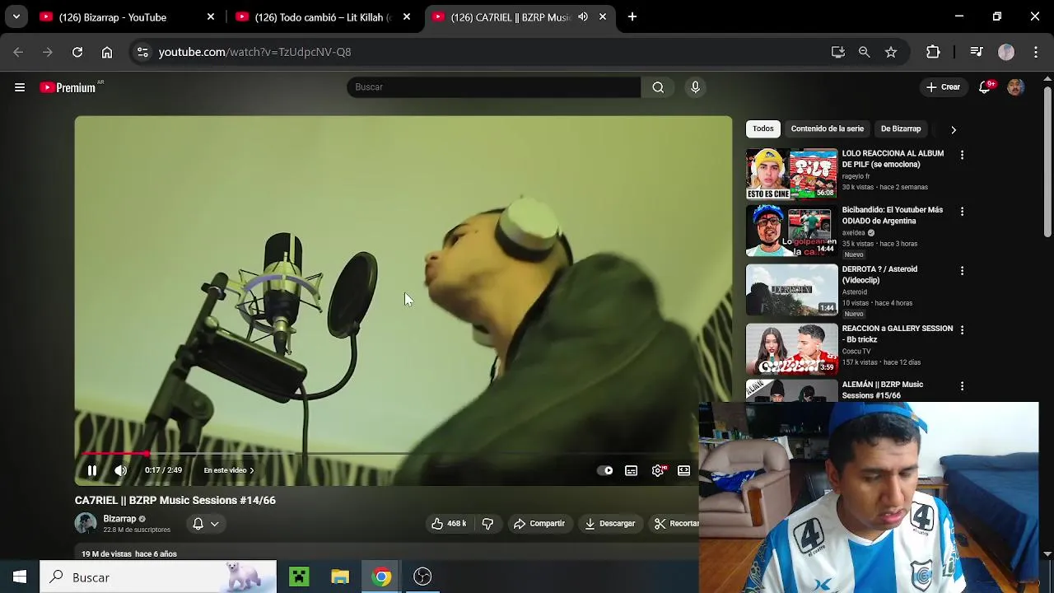
Task: Bookmark this page with the star
Action: pyautogui.click(x=891, y=52)
